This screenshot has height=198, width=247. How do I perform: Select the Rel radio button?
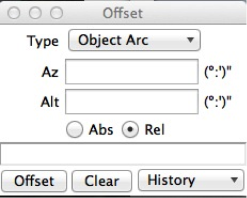click(130, 129)
